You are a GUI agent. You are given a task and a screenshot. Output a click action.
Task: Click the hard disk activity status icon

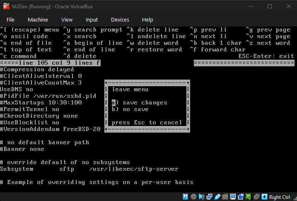186,196
